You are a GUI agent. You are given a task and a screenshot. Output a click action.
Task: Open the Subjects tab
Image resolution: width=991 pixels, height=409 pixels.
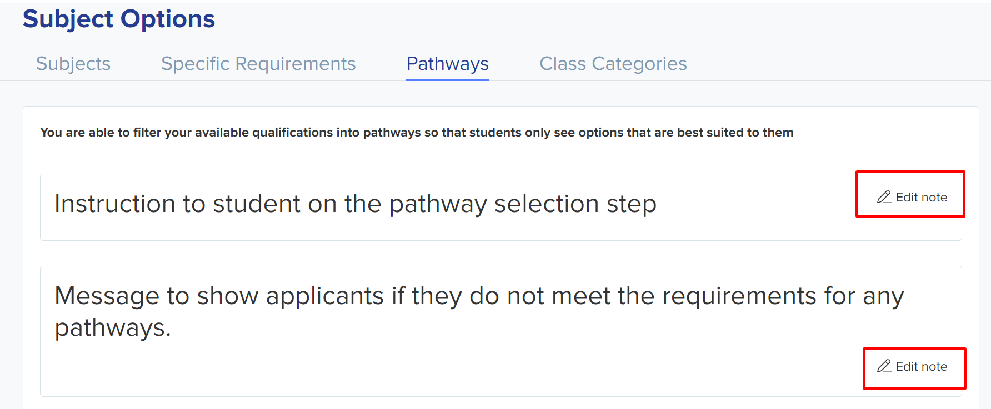73,64
